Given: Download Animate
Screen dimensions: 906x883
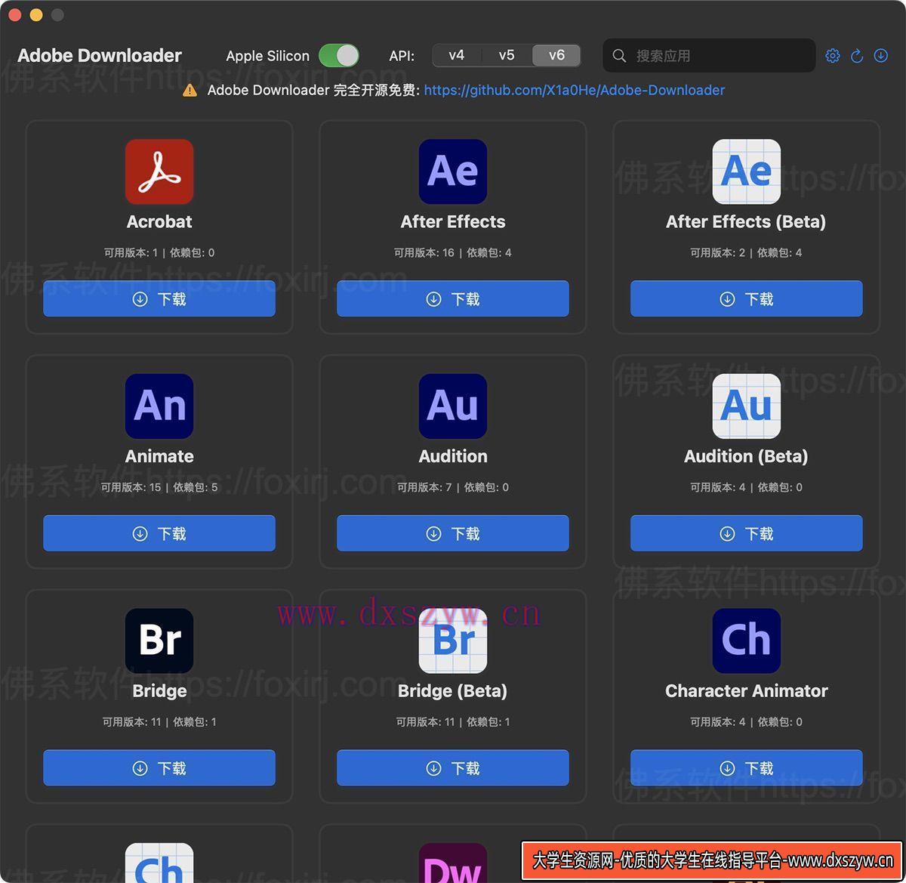Looking at the screenshot, I should click(x=159, y=533).
